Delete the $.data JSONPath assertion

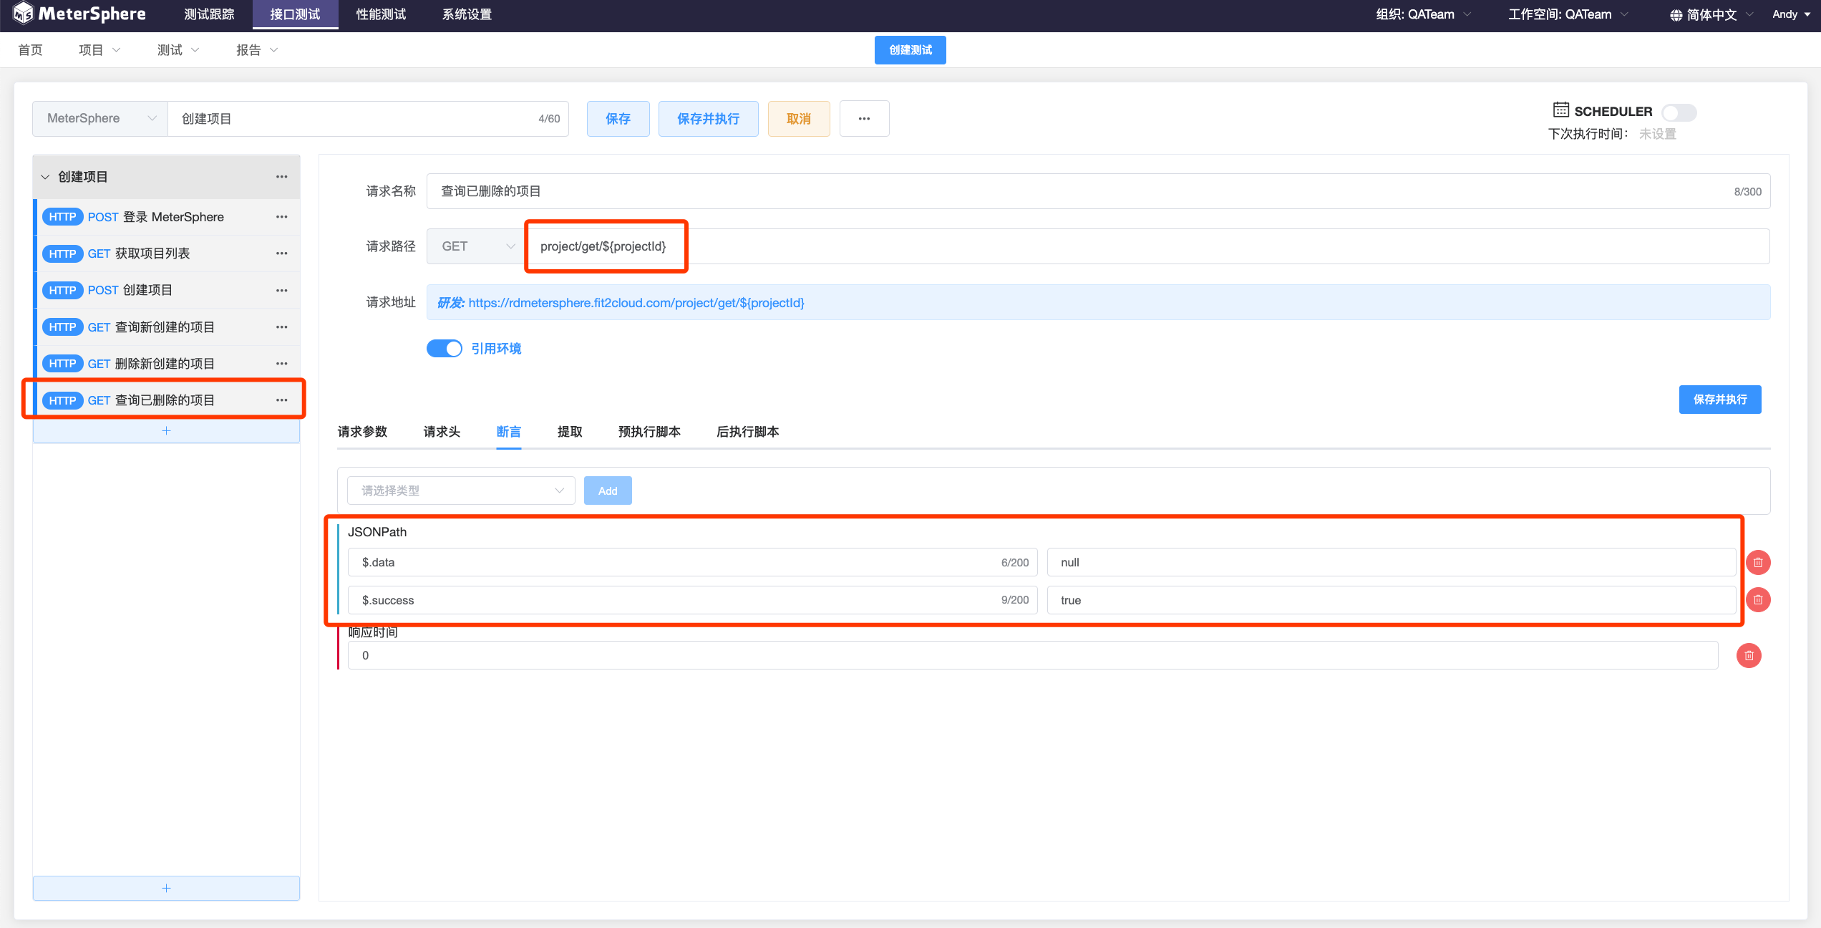tap(1758, 562)
